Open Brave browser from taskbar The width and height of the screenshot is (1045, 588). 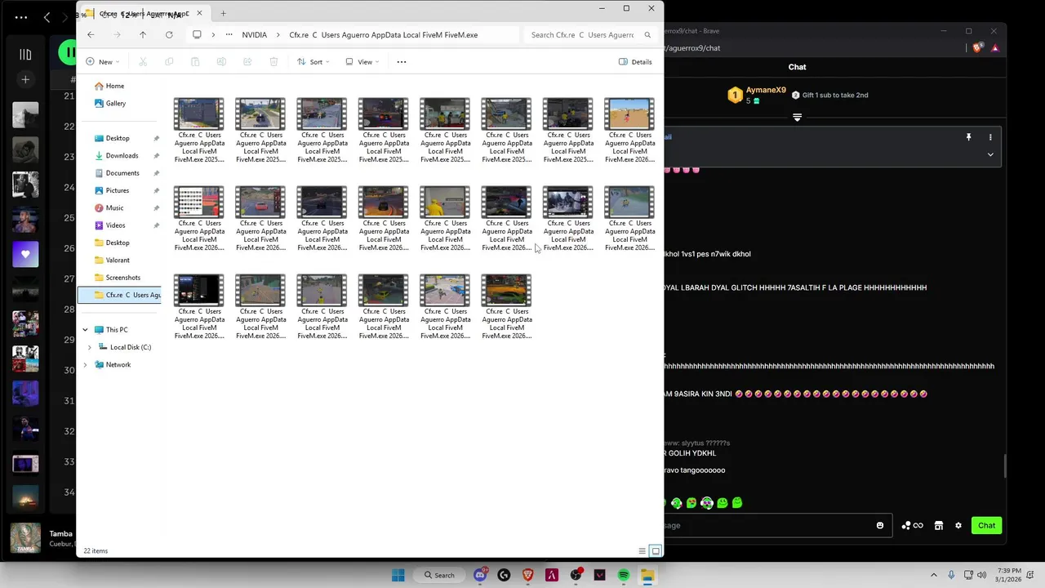pos(527,575)
